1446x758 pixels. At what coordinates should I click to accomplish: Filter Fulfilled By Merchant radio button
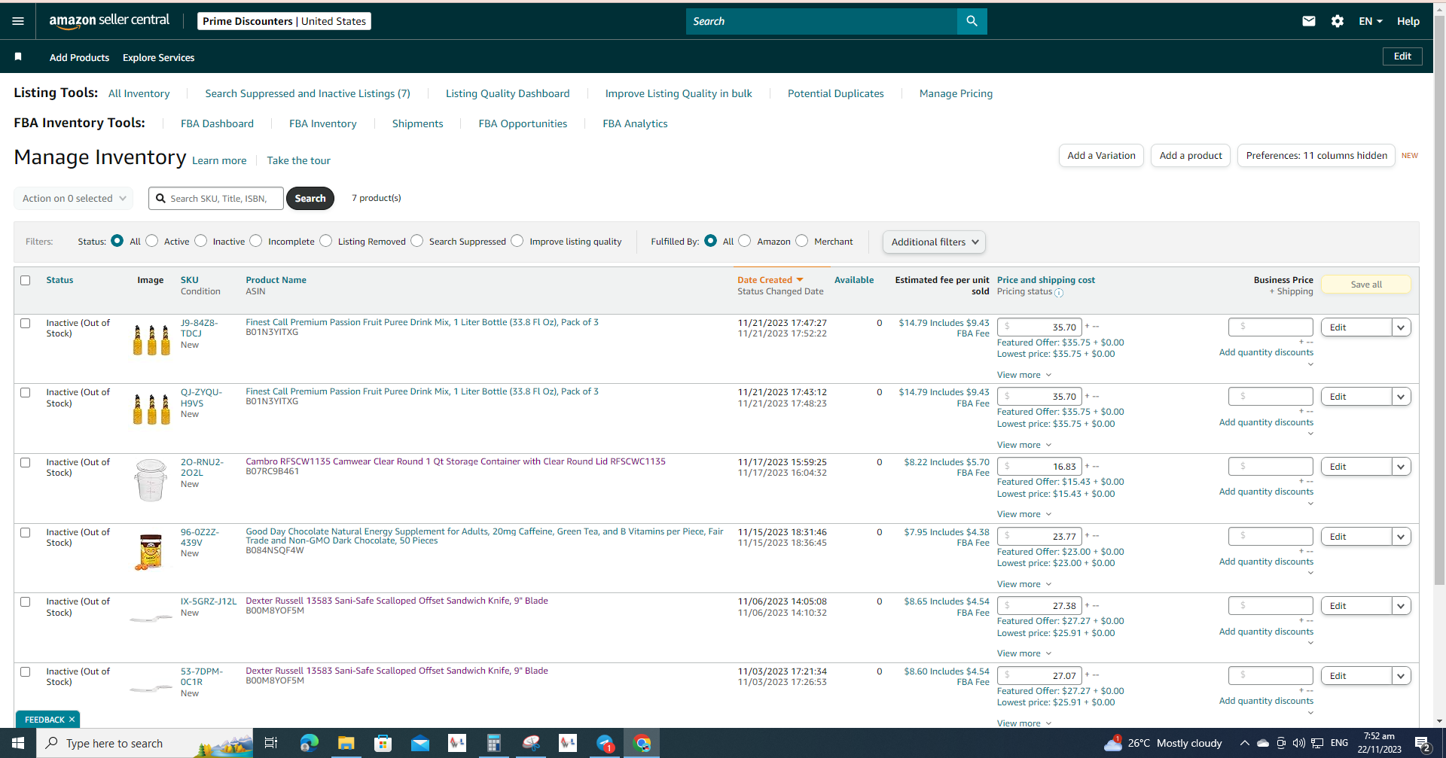click(x=802, y=241)
